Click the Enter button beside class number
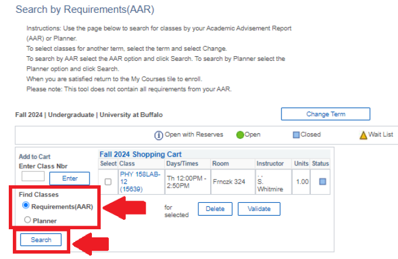Viewport: 398px width, 259px height. click(69, 178)
